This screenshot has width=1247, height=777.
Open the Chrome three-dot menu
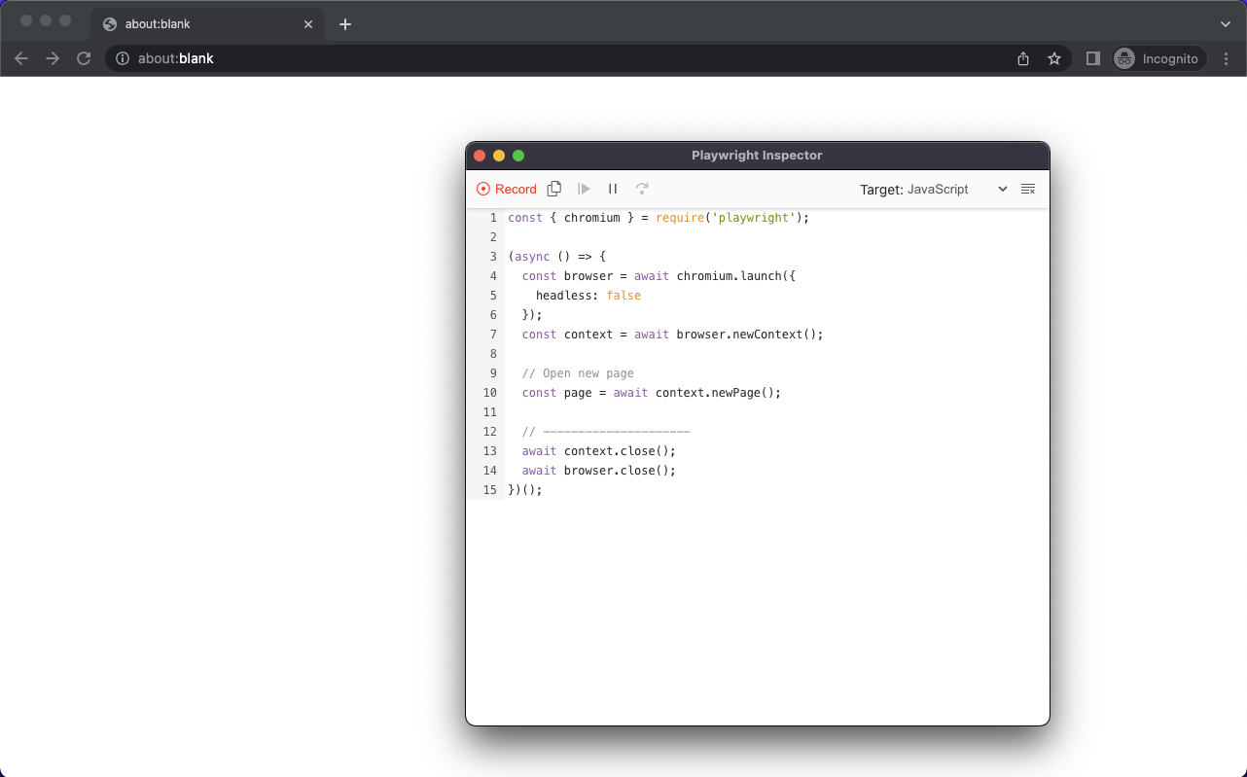(x=1226, y=58)
